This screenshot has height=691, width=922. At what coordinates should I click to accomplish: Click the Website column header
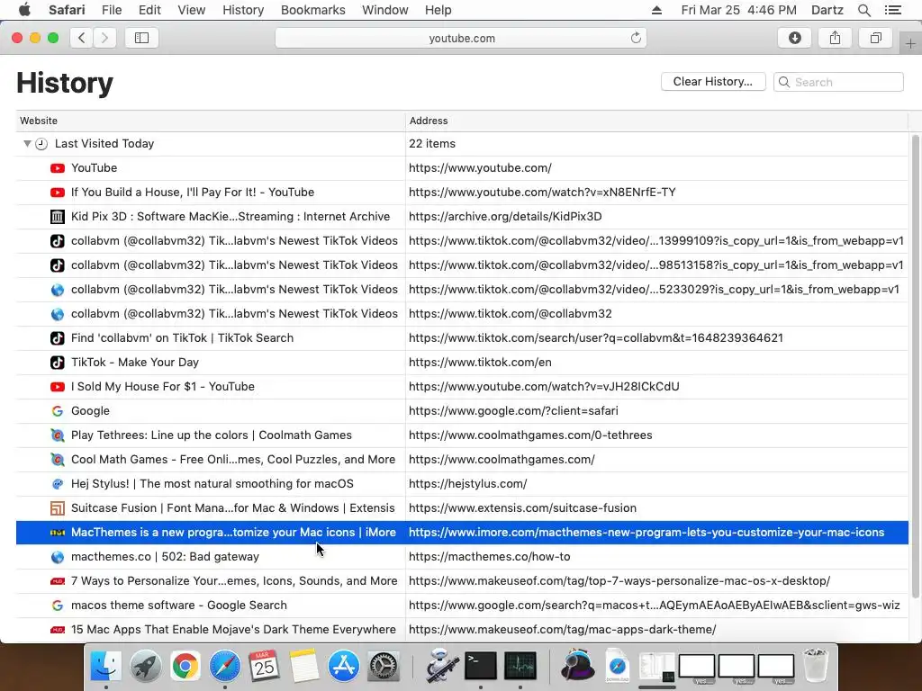[211, 121]
